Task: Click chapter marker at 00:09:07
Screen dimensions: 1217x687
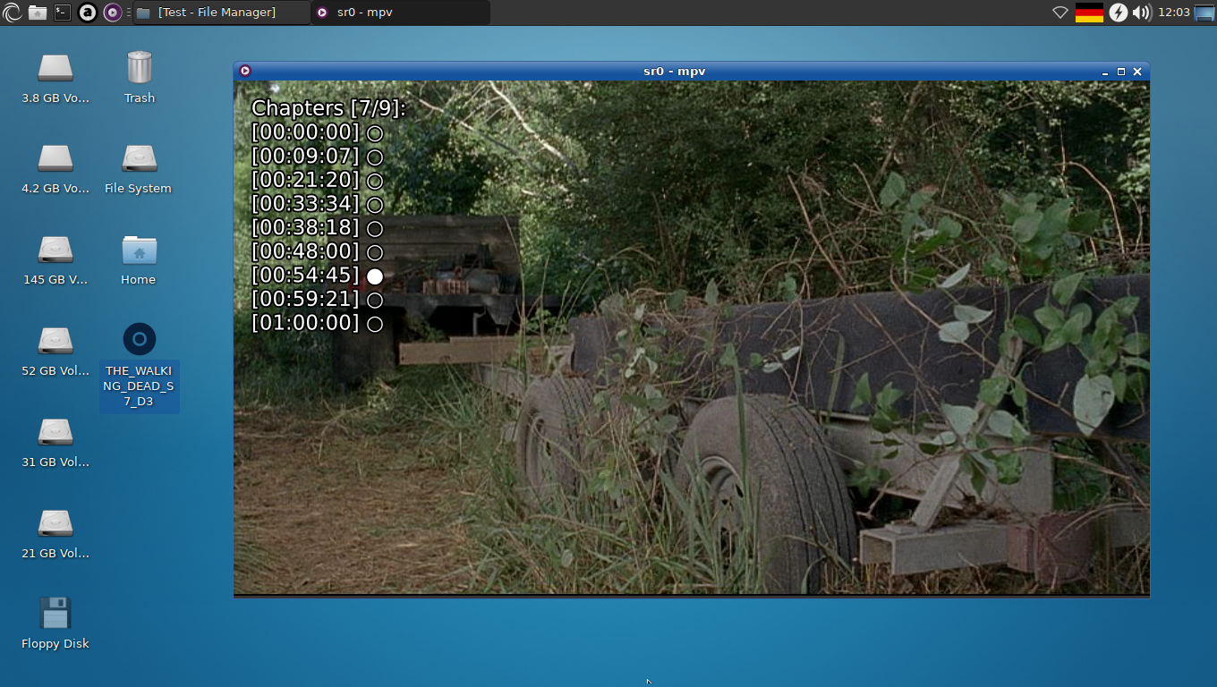Action: tap(375, 157)
